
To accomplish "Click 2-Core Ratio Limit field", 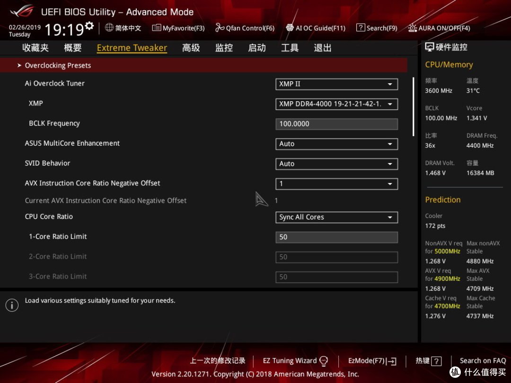I will pyautogui.click(x=337, y=257).
